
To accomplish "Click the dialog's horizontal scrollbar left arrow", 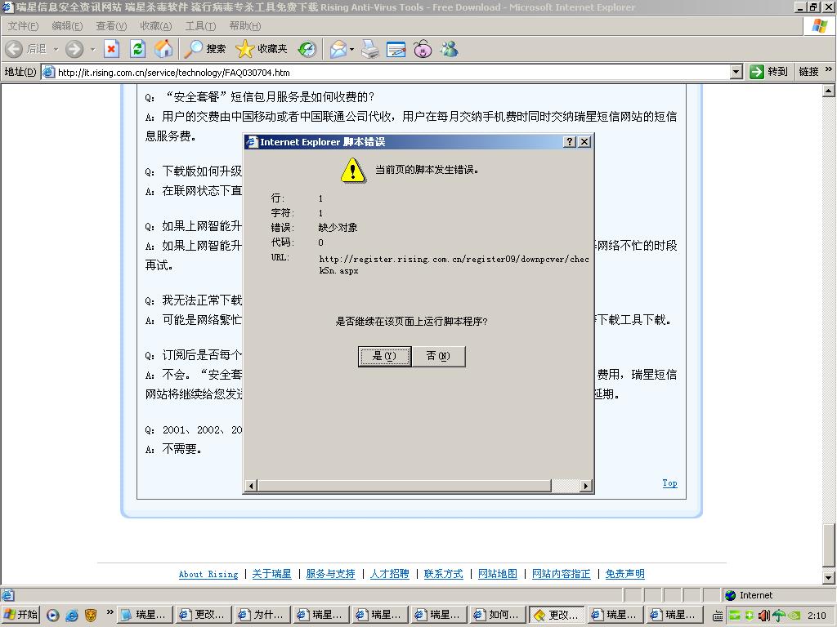I will tap(252, 486).
